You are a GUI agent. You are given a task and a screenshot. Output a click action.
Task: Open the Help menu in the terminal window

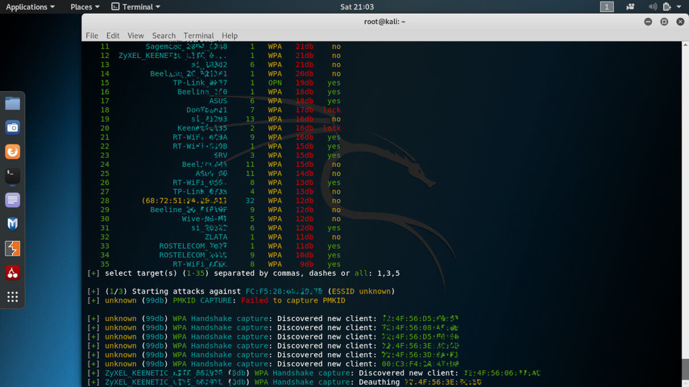click(x=230, y=36)
